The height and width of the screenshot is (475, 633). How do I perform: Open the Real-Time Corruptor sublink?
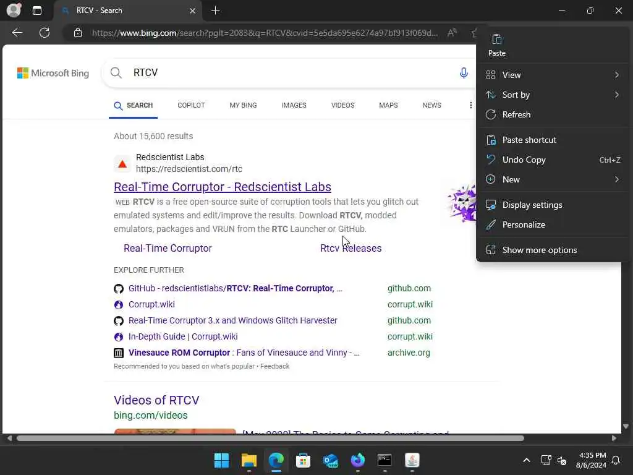(168, 248)
